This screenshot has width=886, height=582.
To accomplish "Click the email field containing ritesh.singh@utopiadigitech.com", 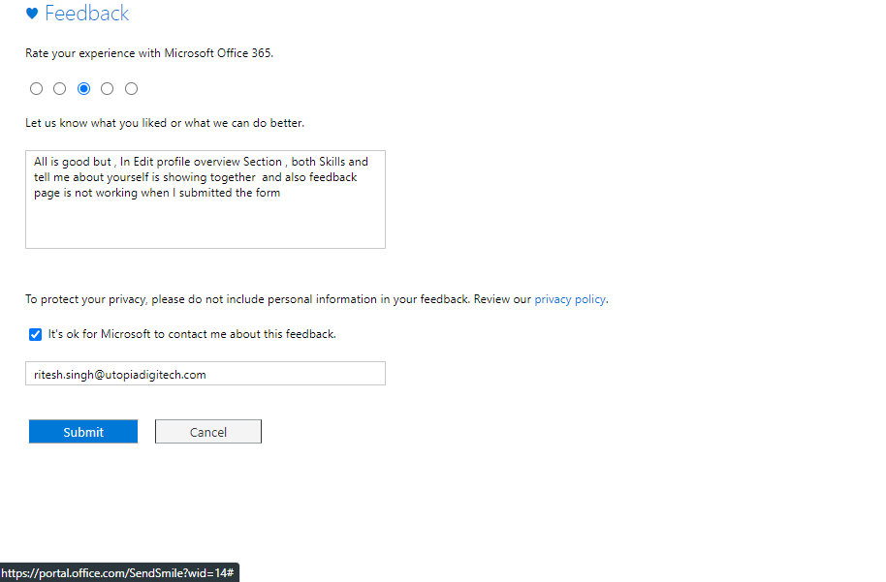I will click(x=206, y=374).
